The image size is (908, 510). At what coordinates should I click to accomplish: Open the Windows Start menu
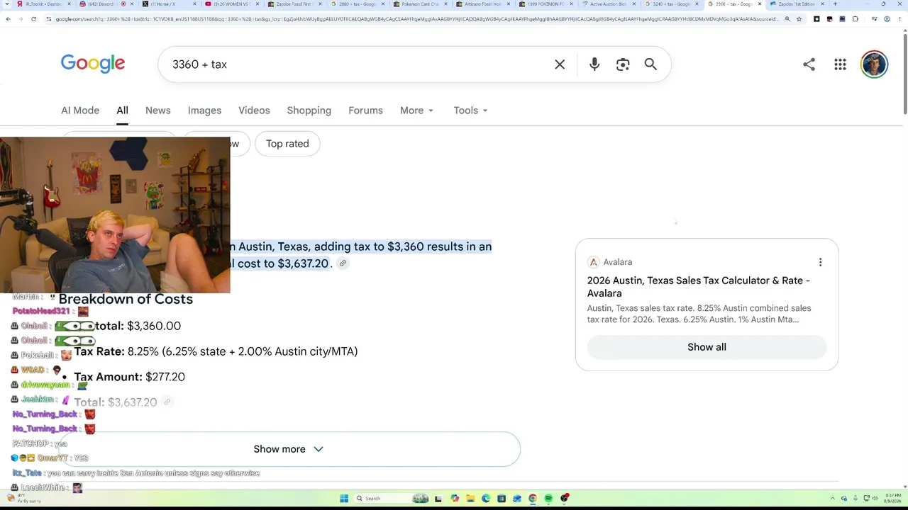(344, 499)
